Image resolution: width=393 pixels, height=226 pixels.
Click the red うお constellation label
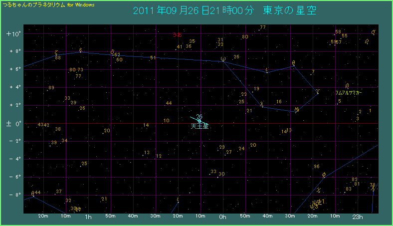click(x=177, y=35)
